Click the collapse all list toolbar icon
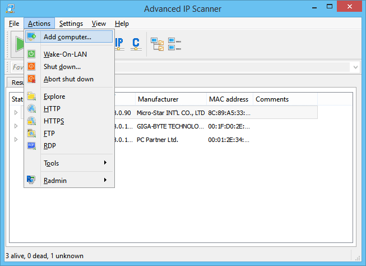 coord(174,44)
